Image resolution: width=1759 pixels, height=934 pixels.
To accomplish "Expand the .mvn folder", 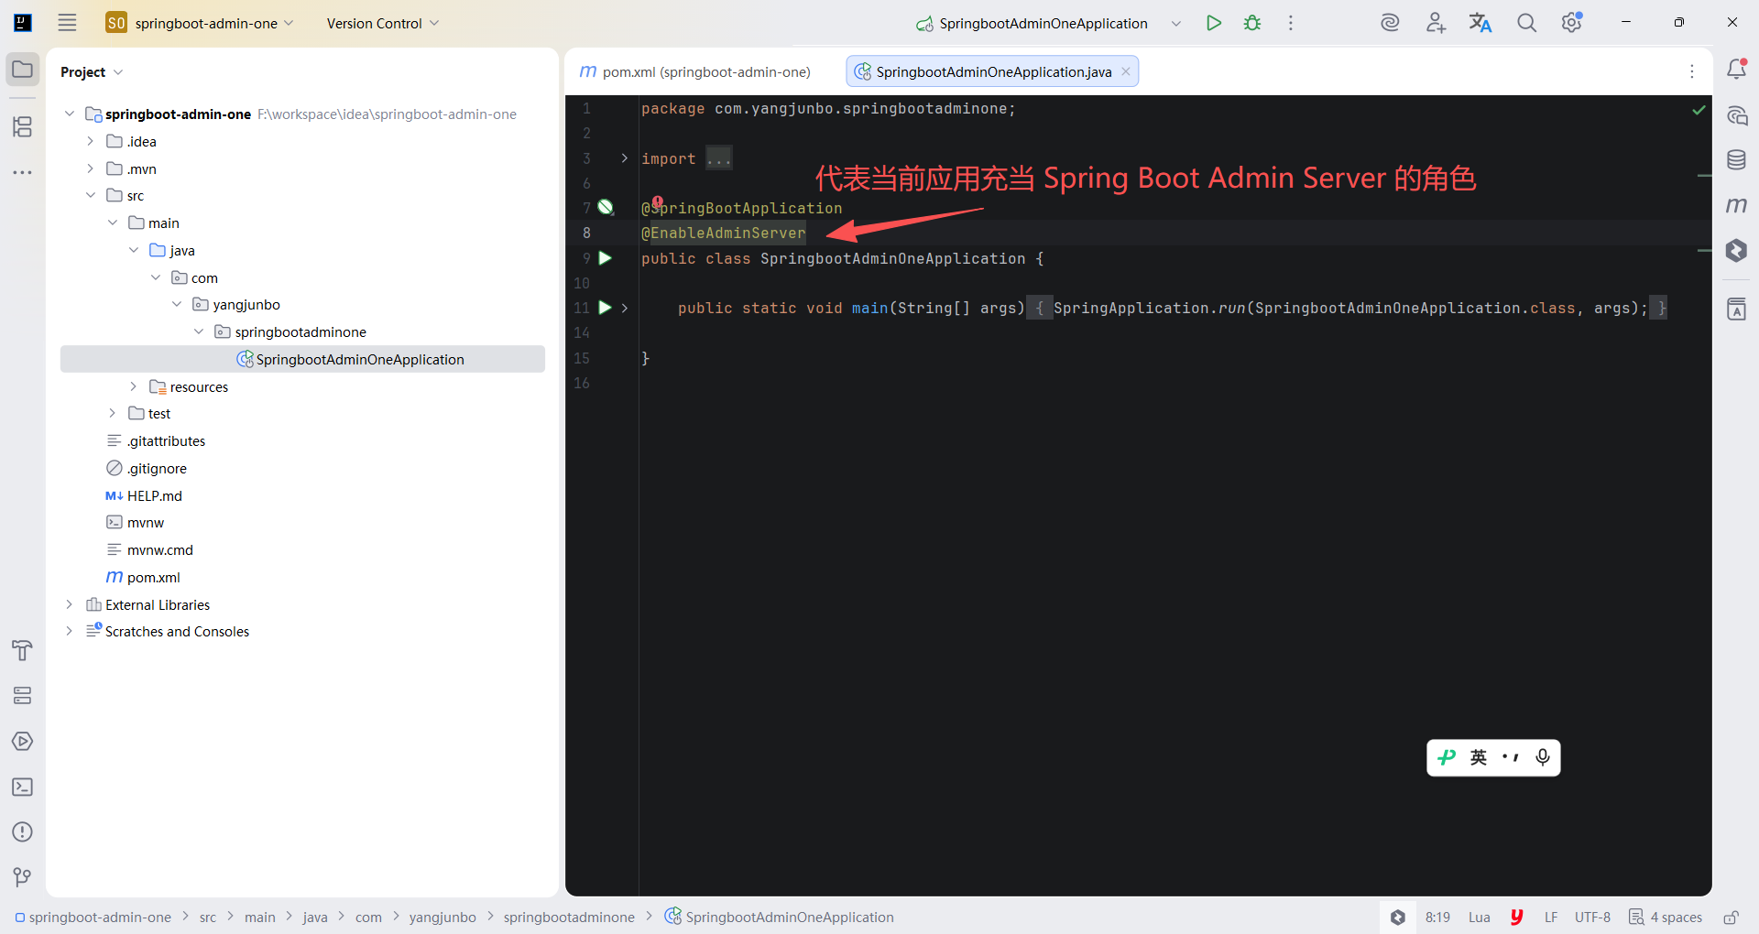I will [90, 168].
